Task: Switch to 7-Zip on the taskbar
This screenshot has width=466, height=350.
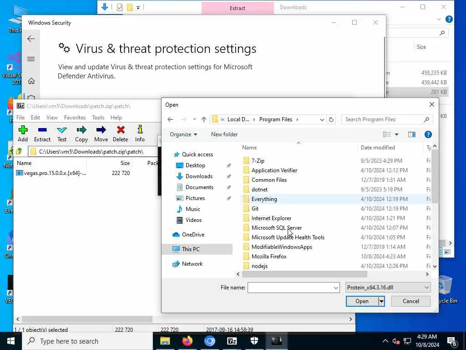Action: coord(232,341)
